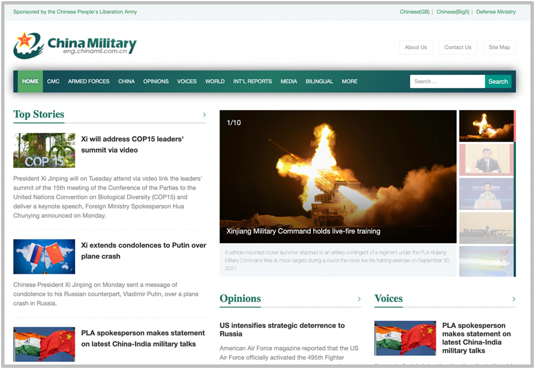The height and width of the screenshot is (369, 535).
Task: Go to the HOME nav tab
Action: pos(30,82)
